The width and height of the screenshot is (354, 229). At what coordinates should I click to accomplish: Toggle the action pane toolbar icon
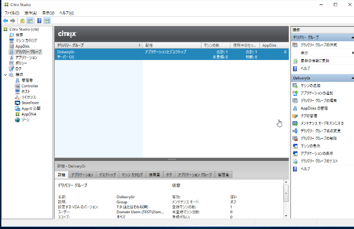point(47,21)
